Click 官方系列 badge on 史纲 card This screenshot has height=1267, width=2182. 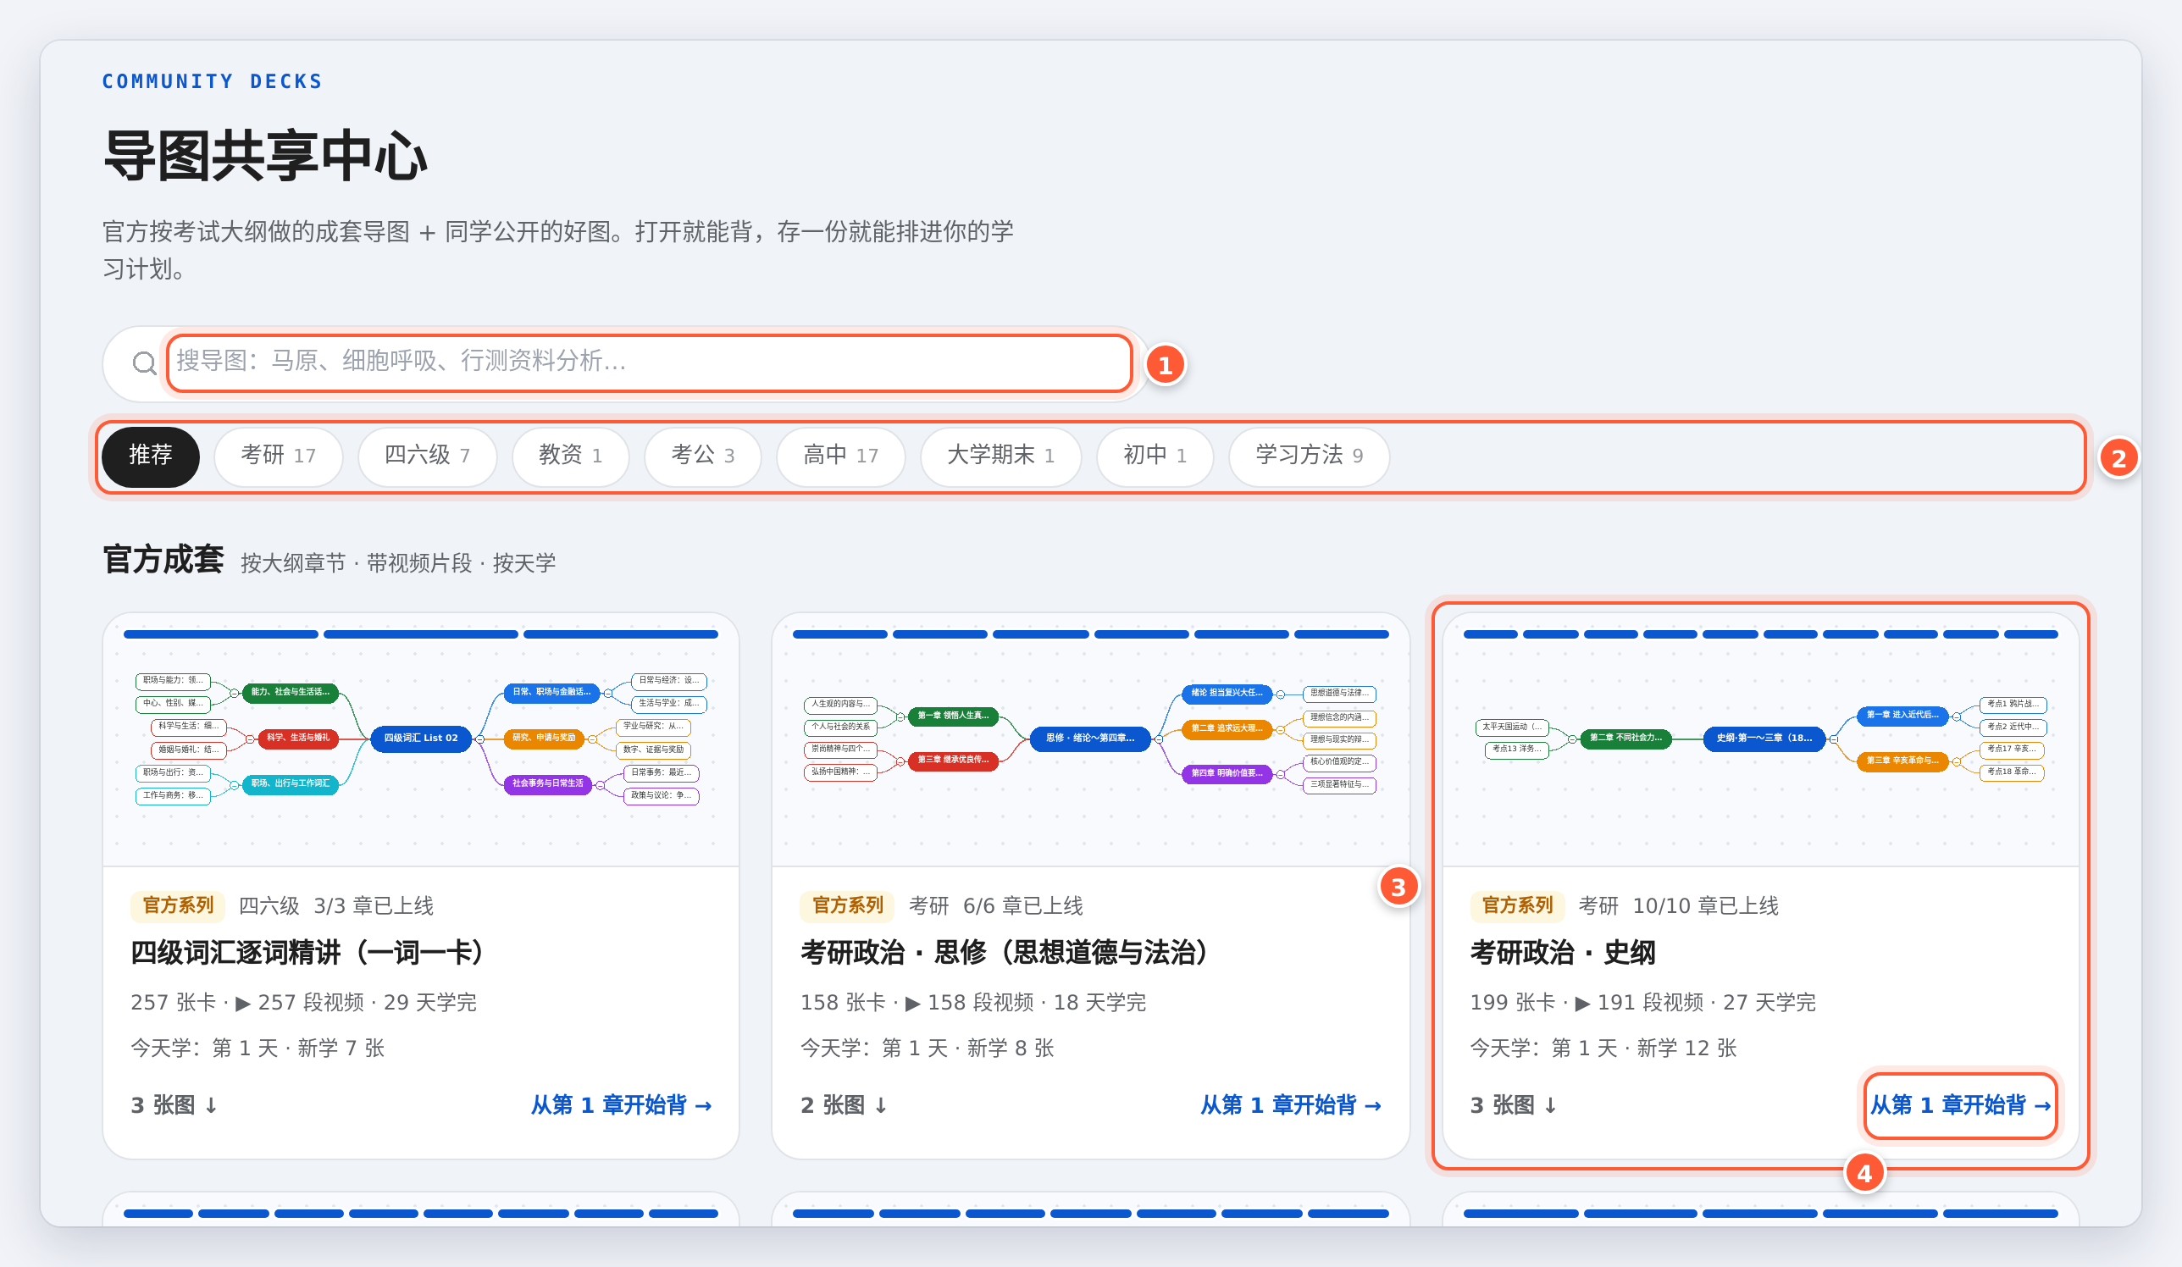1517,906
